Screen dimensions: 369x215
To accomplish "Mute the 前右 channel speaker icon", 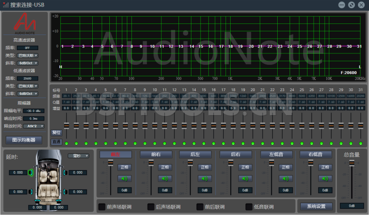I will [165, 179].
